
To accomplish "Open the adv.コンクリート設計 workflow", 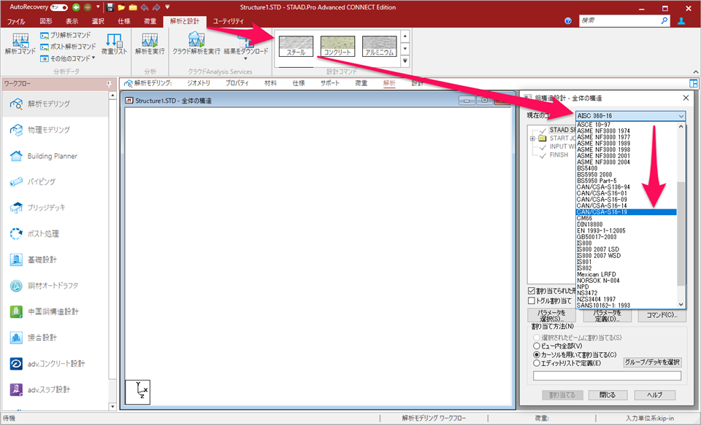I will point(55,363).
